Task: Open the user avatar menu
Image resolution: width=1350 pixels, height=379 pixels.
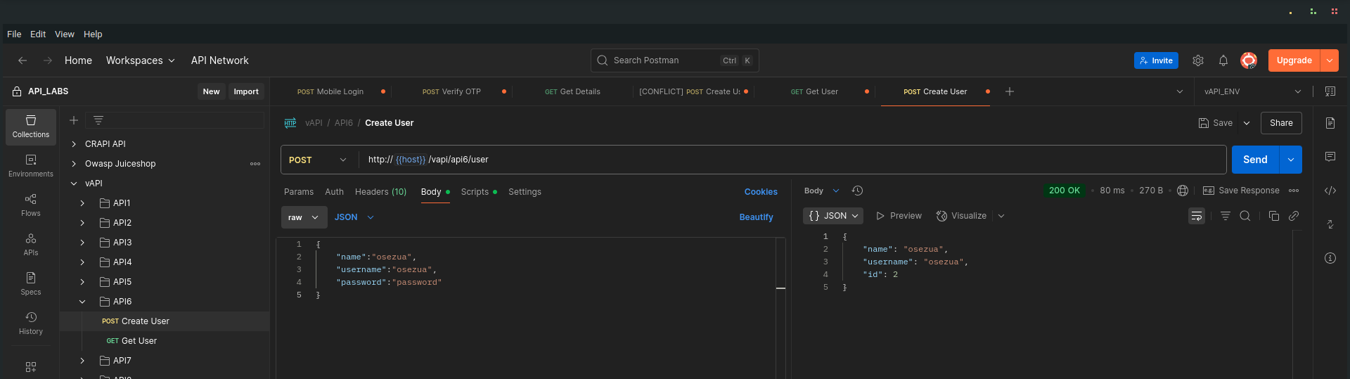Action: tap(1249, 60)
